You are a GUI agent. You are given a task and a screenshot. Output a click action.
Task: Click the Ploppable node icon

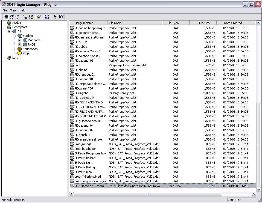click(x=25, y=40)
